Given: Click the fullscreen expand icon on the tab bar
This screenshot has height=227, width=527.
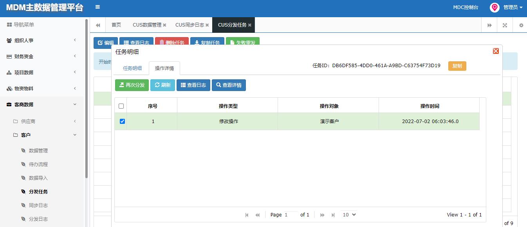Looking at the screenshot, I should (x=504, y=25).
